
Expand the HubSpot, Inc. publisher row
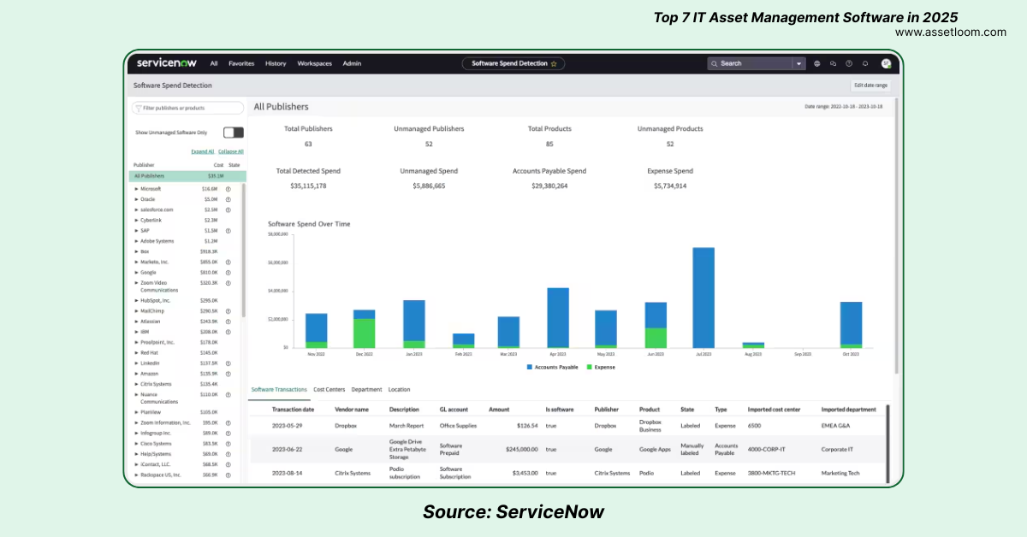(x=136, y=300)
